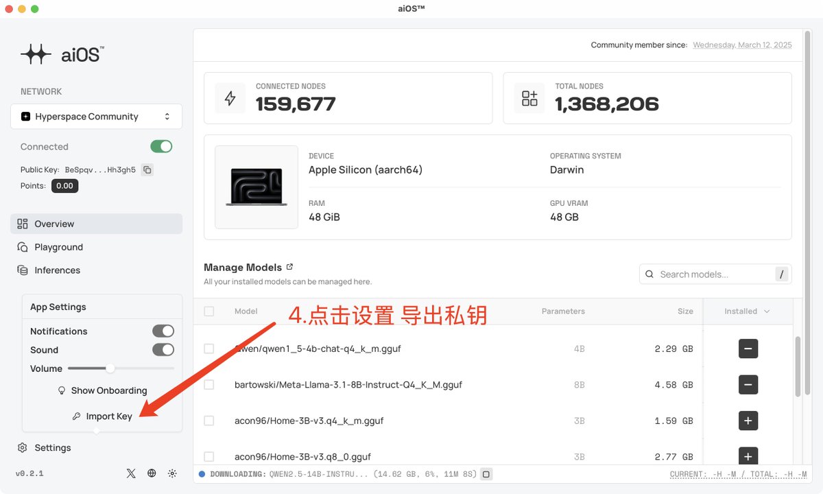The image size is (823, 494).
Task: Click the public key BeSpqv...Hh3gh5 text
Action: click(100, 169)
